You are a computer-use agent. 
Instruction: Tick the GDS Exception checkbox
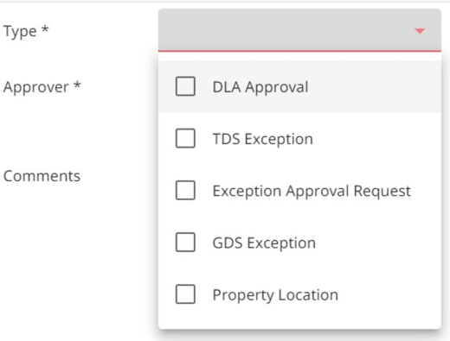[x=185, y=243]
